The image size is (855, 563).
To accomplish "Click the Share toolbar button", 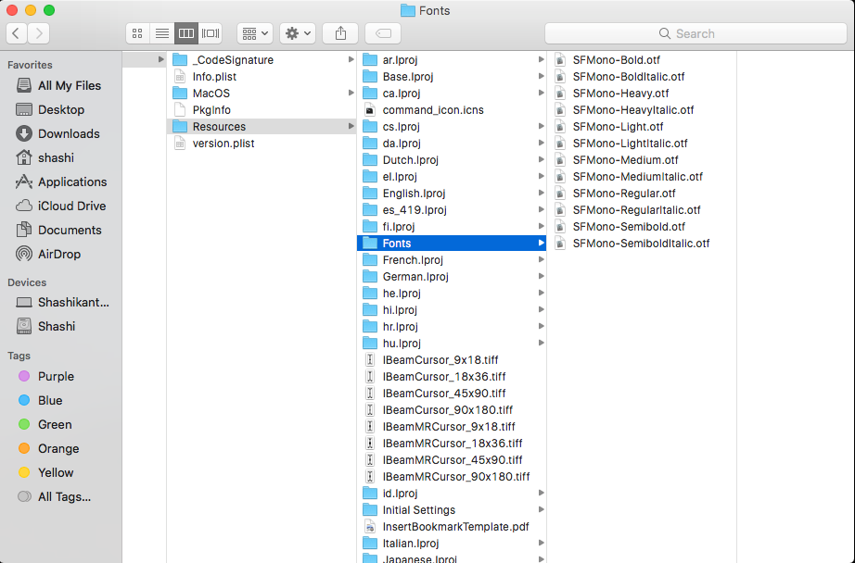I will pyautogui.click(x=340, y=33).
